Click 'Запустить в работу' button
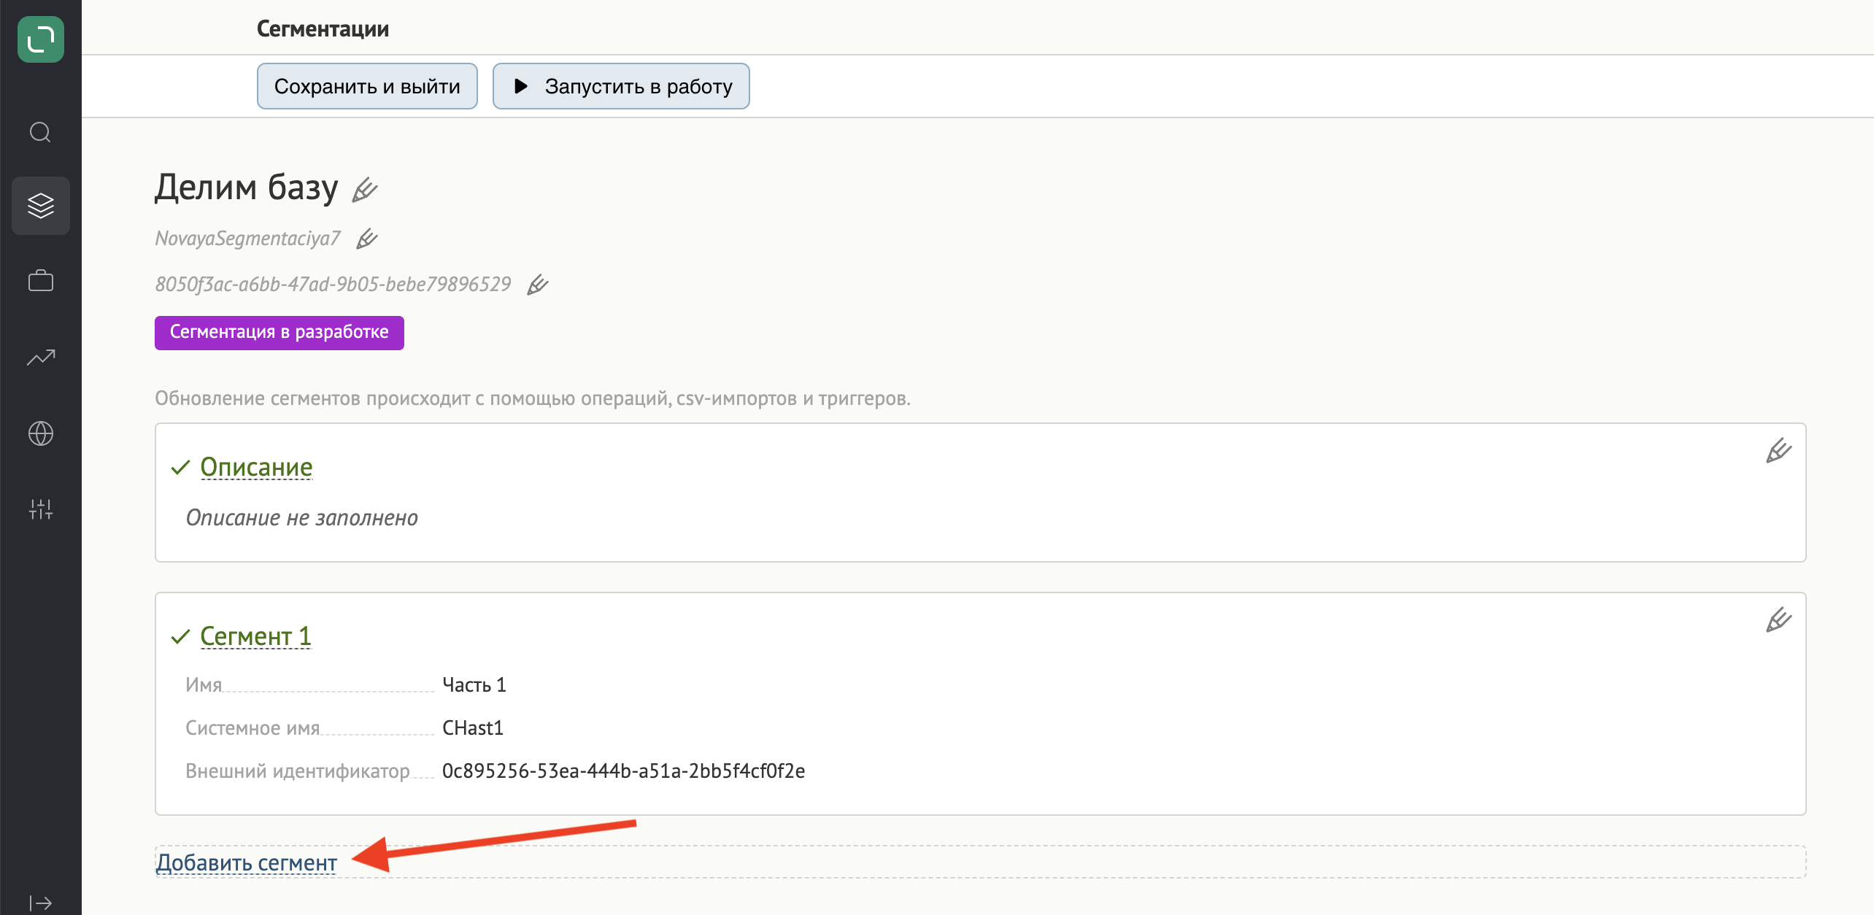Viewport: 1874px width, 915px height. [x=621, y=86]
